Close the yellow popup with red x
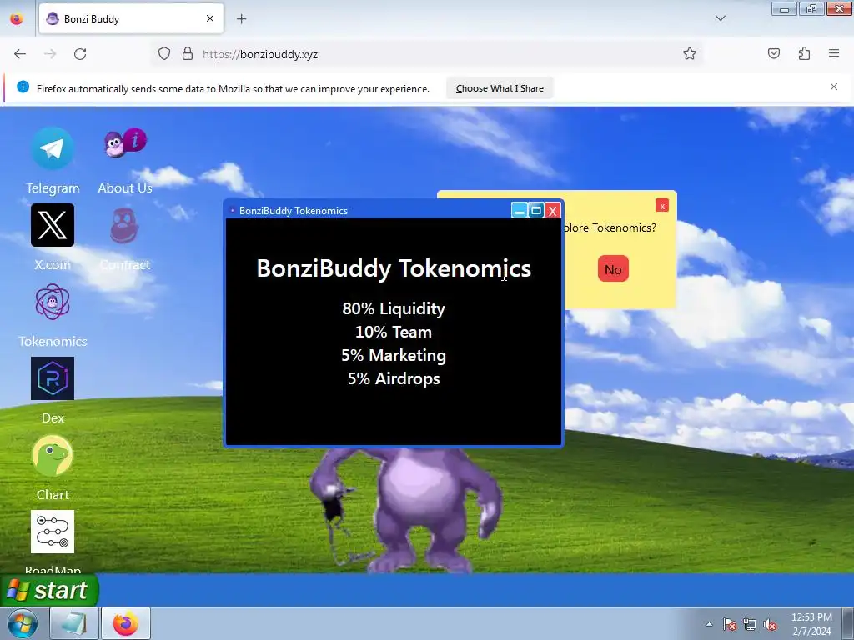Image resolution: width=854 pixels, height=640 pixels. pos(662,206)
